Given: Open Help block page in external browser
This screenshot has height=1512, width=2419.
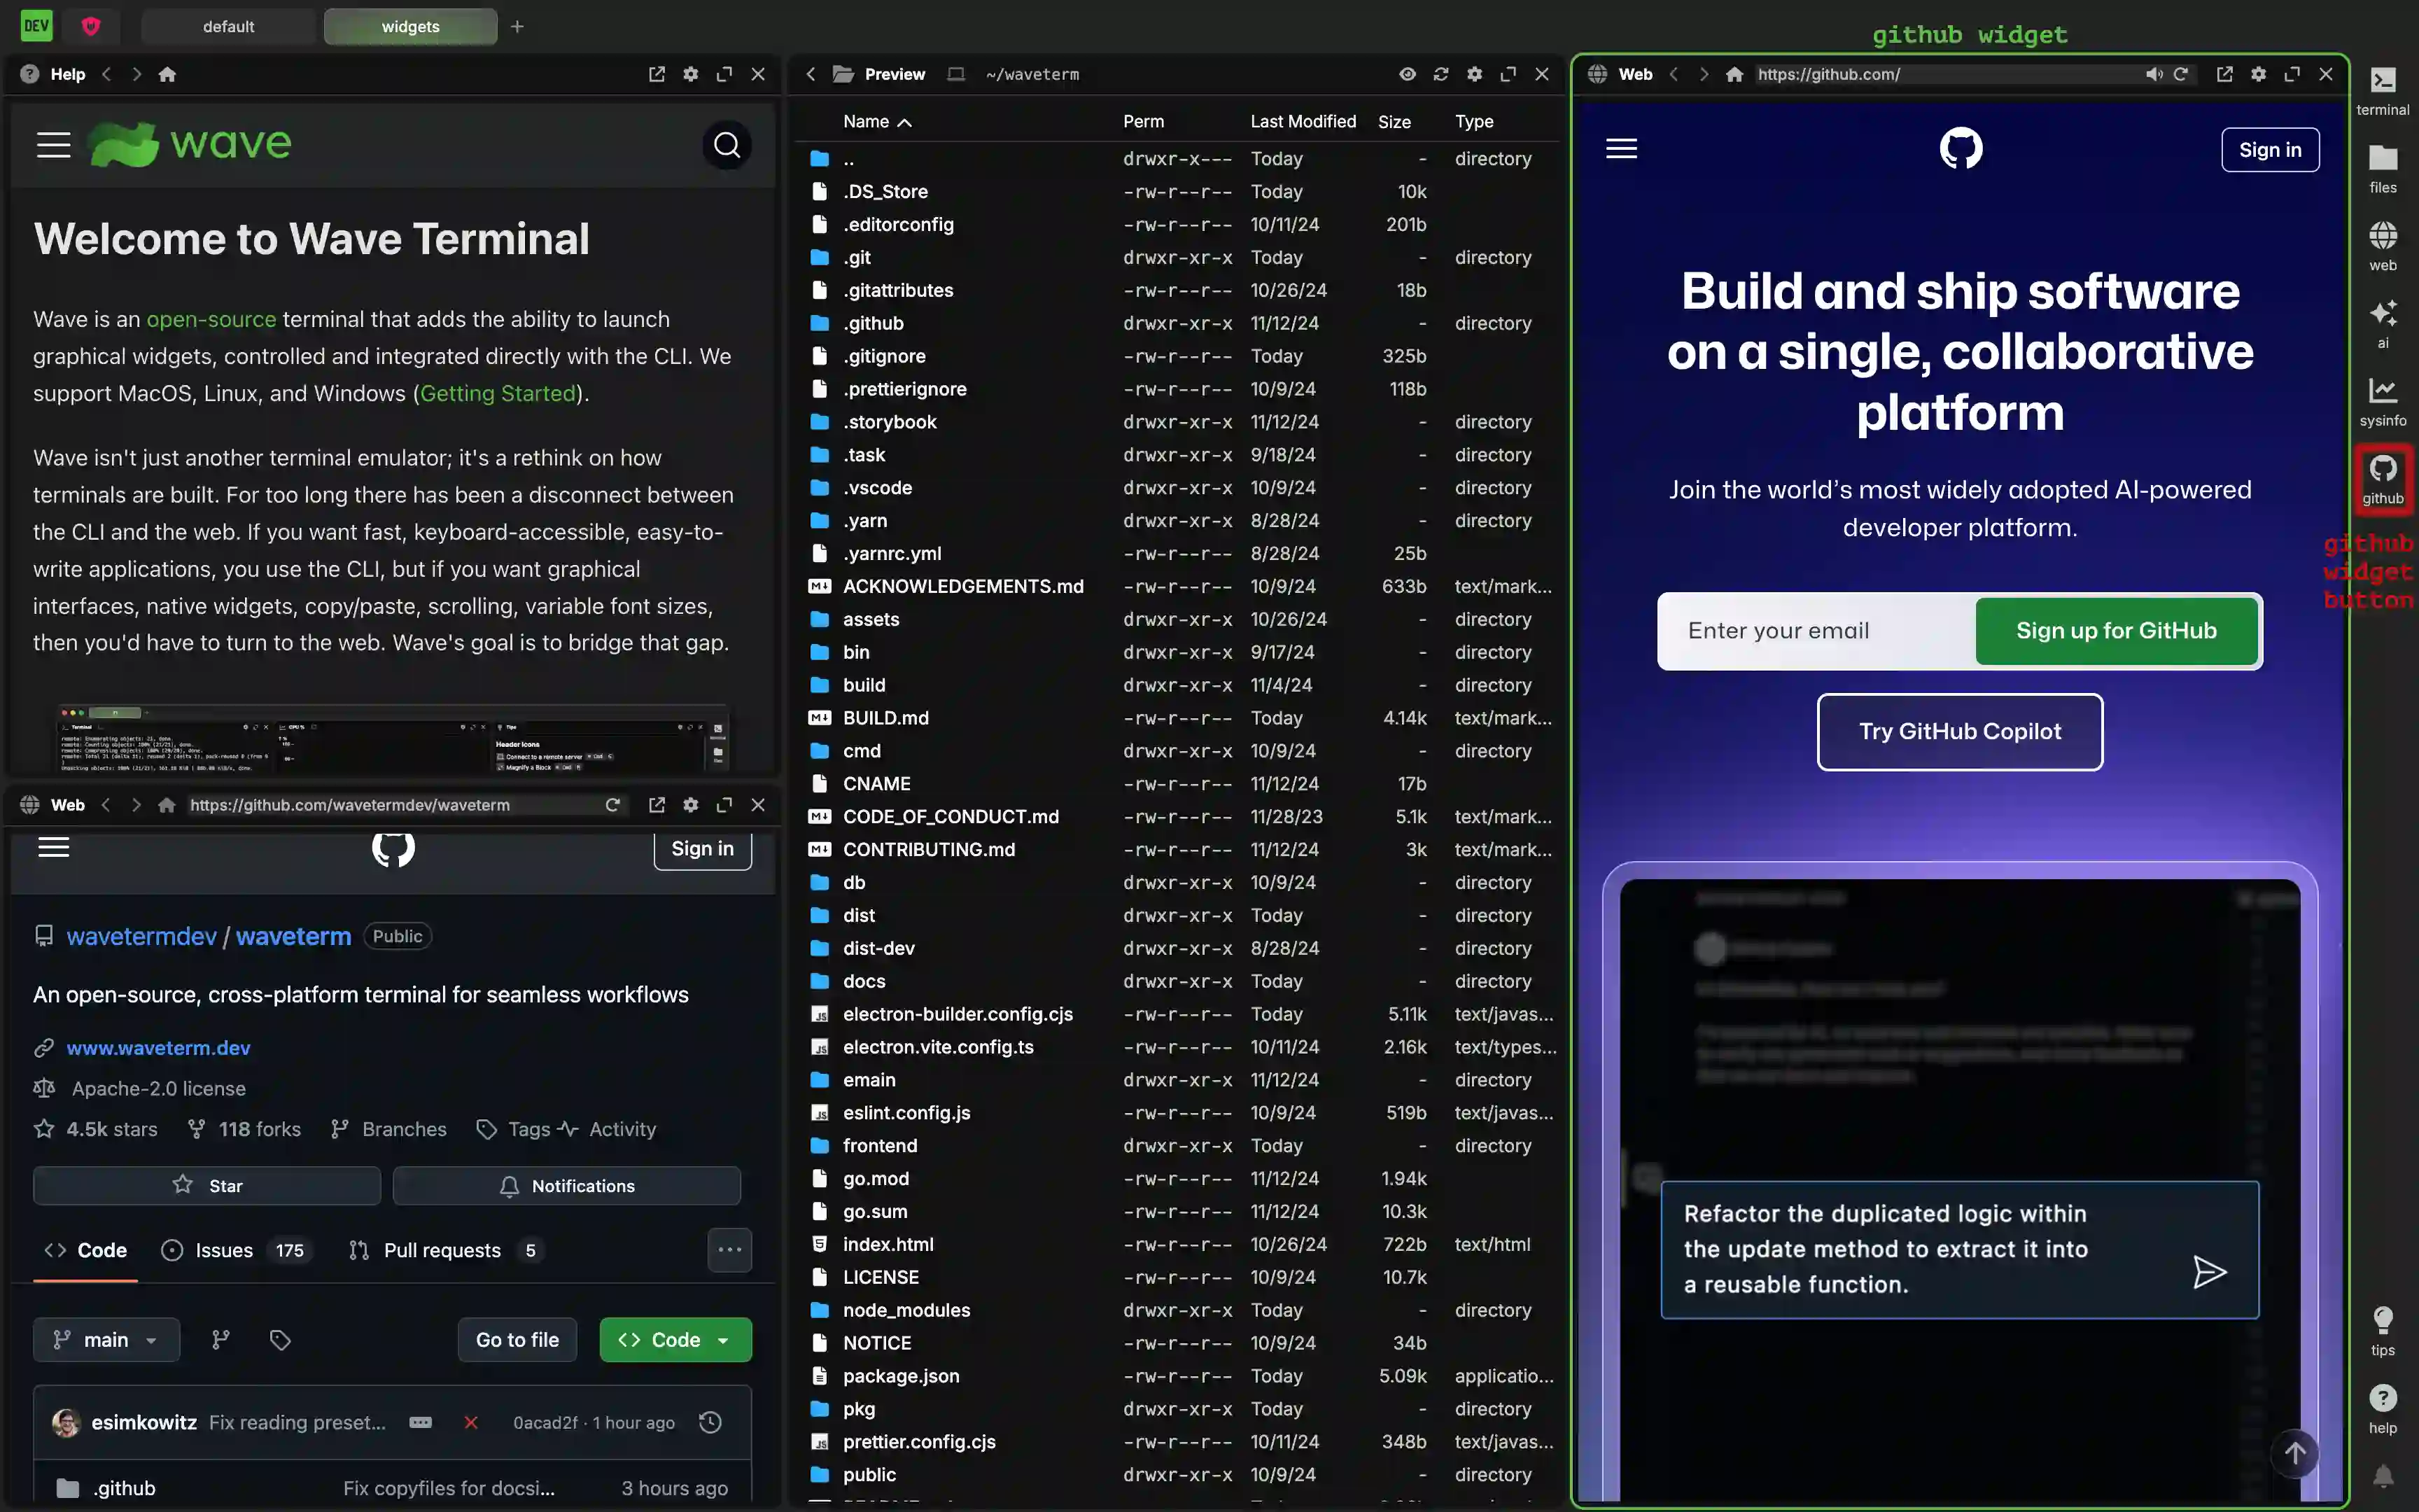Looking at the screenshot, I should tap(657, 74).
